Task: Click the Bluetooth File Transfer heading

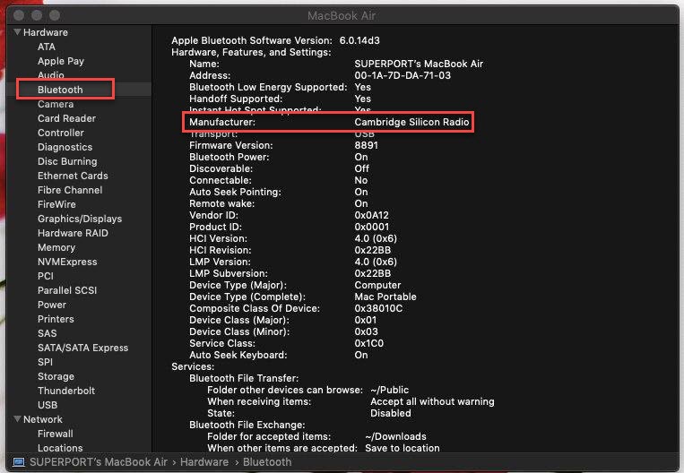Action: [244, 378]
